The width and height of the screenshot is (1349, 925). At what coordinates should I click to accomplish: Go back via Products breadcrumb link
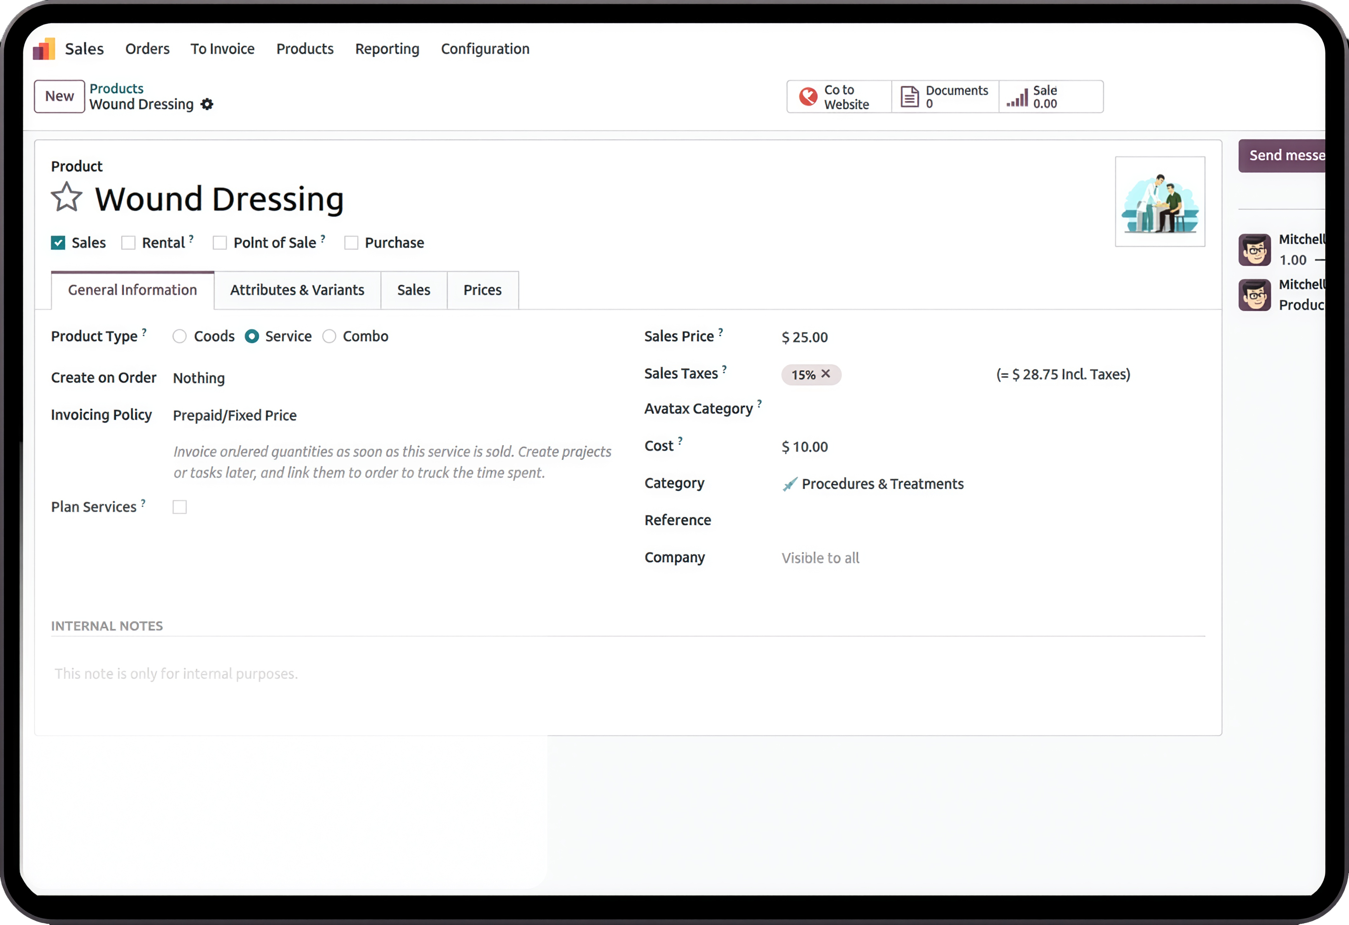pos(116,88)
